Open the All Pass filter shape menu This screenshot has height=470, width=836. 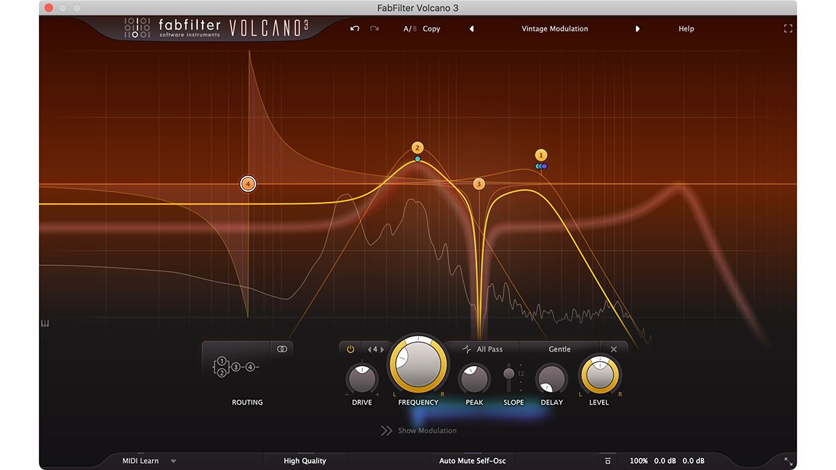pyautogui.click(x=482, y=350)
